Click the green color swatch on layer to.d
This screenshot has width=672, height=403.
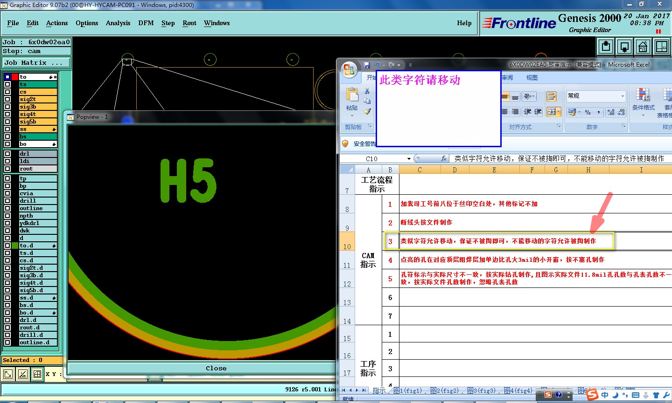[x=15, y=246]
